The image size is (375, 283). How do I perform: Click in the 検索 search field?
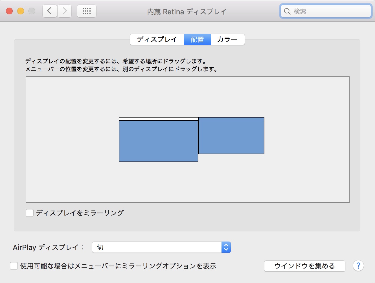coord(326,11)
